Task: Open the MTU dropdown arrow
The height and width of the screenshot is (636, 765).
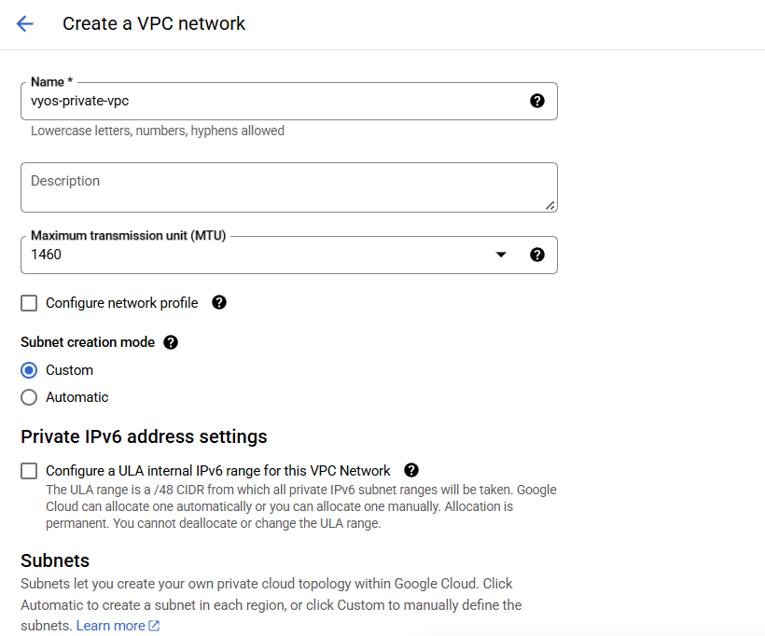Action: pos(501,254)
